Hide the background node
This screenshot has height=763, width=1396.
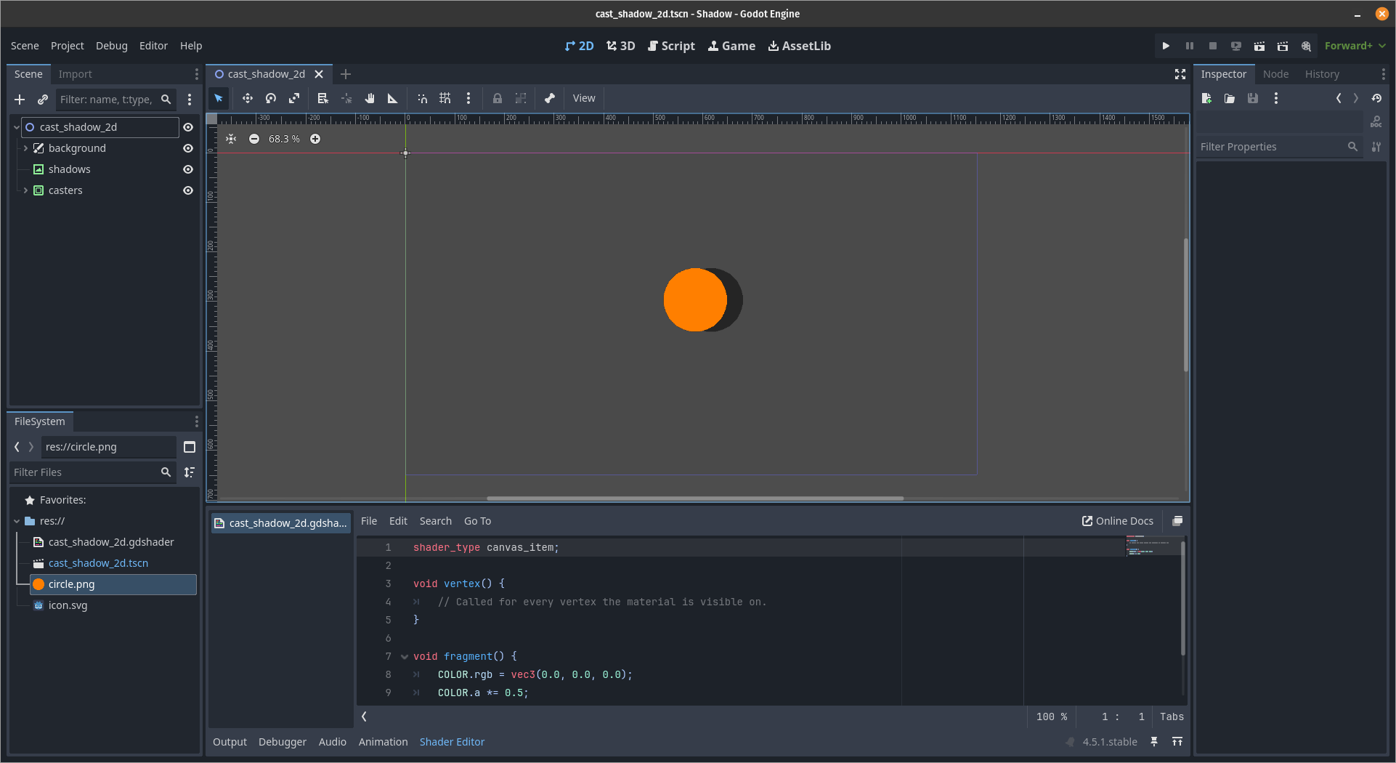188,148
